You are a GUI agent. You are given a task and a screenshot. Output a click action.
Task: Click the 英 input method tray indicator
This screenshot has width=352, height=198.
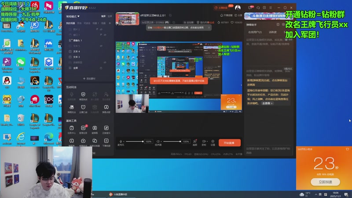(x=320, y=194)
